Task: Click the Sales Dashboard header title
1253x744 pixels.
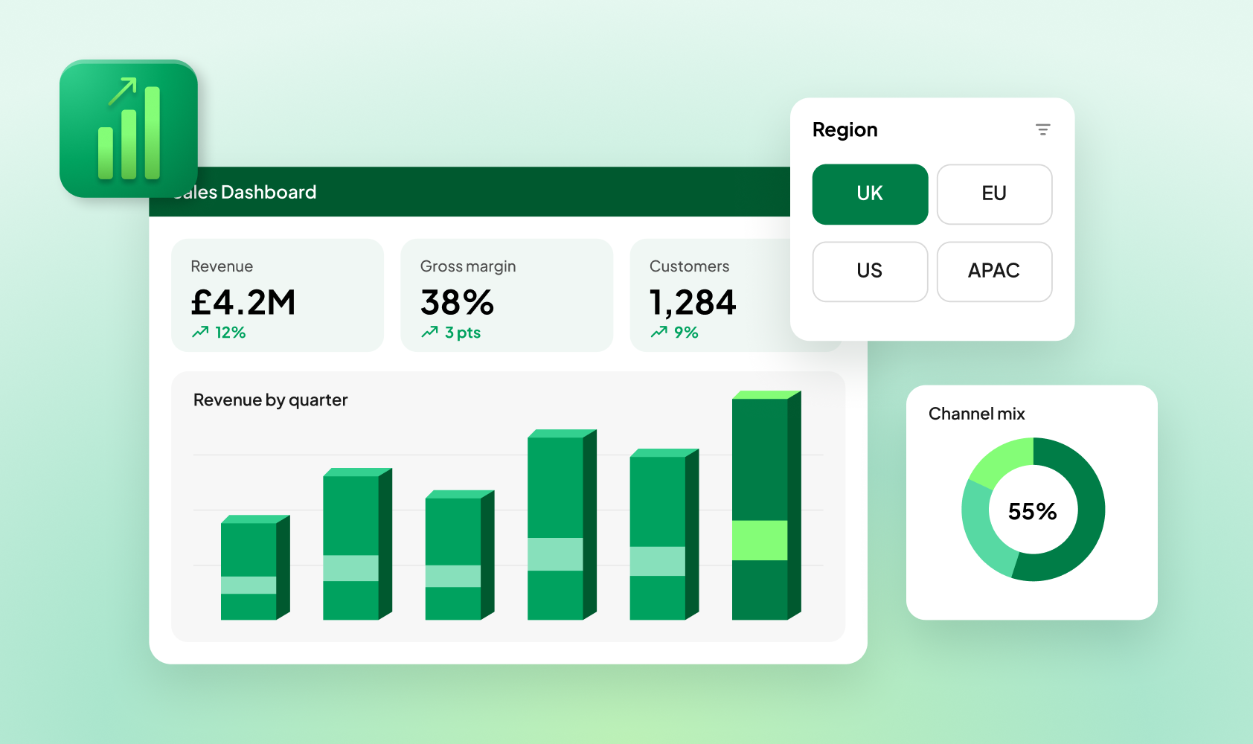Action: tap(245, 192)
